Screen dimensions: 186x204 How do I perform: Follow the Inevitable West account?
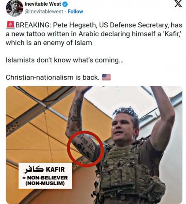75,11
